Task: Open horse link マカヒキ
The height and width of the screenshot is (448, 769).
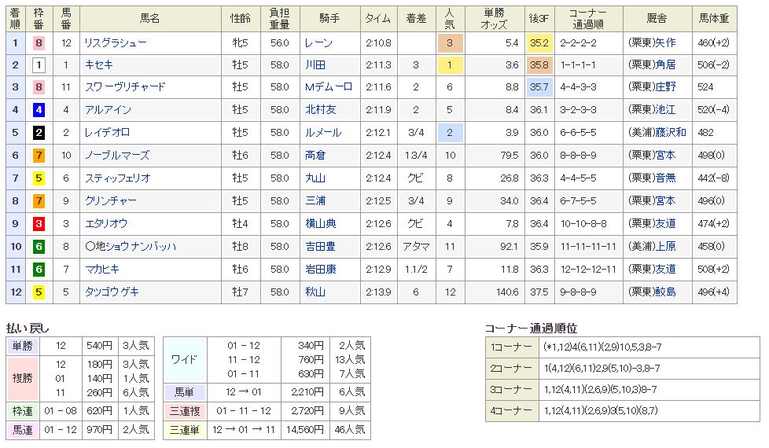Action: [x=102, y=269]
